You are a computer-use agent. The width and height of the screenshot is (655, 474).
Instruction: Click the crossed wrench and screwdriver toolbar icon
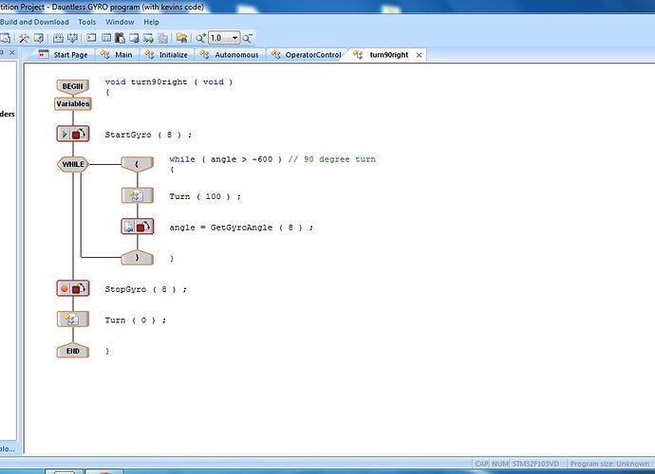point(24,38)
